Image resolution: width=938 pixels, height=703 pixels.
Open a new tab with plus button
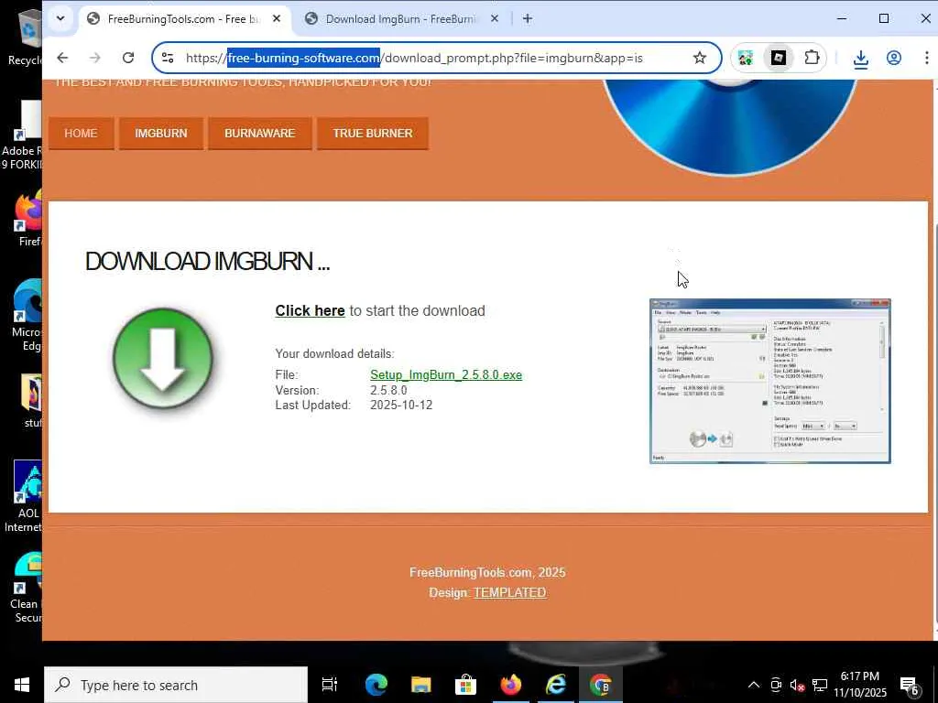[x=527, y=18]
